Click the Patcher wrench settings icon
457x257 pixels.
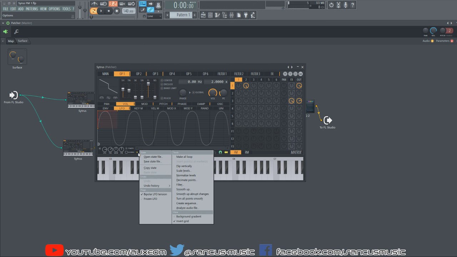16,32
